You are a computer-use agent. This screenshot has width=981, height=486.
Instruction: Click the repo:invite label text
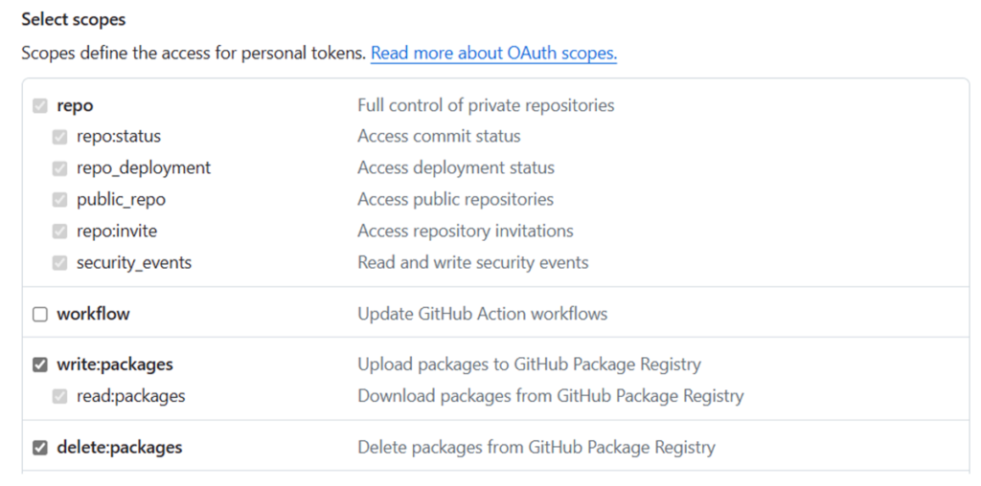117,232
